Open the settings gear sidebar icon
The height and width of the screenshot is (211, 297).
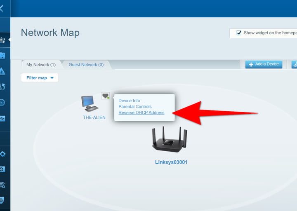[2, 154]
